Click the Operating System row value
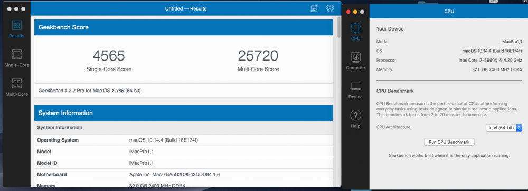The height and width of the screenshot is (191, 528). click(x=163, y=140)
